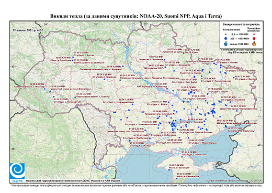Screen dimensions: 272x193
Task: Click the OpenStreetMap contributors attribution
Action: pos(234,180)
